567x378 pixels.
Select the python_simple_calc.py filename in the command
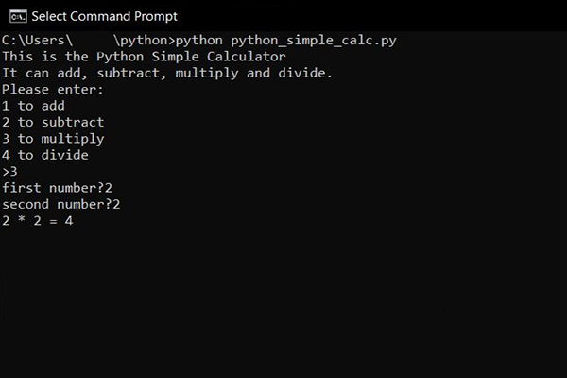tap(302, 41)
